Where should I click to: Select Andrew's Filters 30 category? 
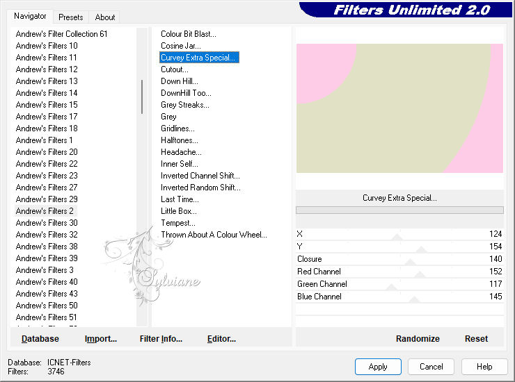click(47, 223)
